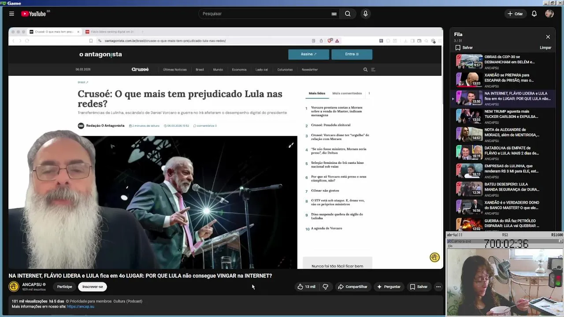
Task: Open the site menu lines icon
Action: tap(373, 70)
